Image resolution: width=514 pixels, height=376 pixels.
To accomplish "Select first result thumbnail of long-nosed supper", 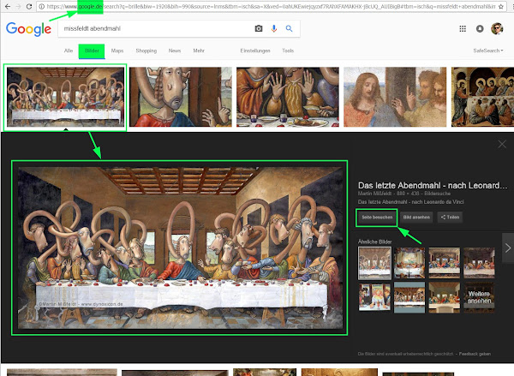I will tap(65, 97).
